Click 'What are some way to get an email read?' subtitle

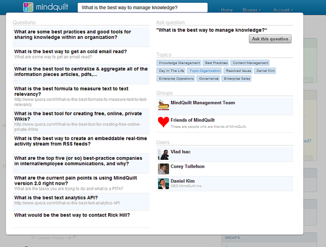pos(53,57)
